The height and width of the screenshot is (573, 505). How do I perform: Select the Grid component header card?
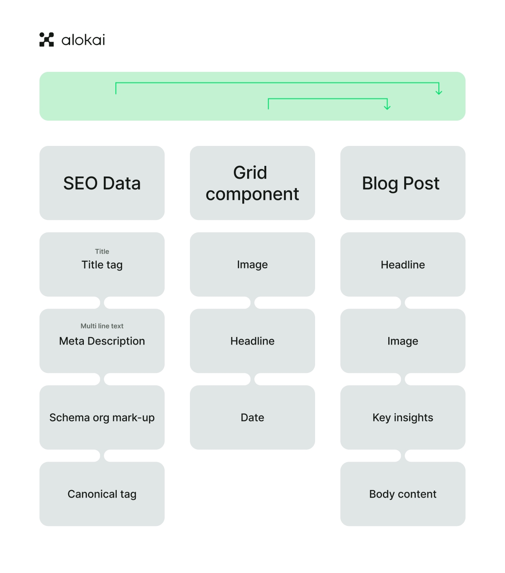pos(252,183)
